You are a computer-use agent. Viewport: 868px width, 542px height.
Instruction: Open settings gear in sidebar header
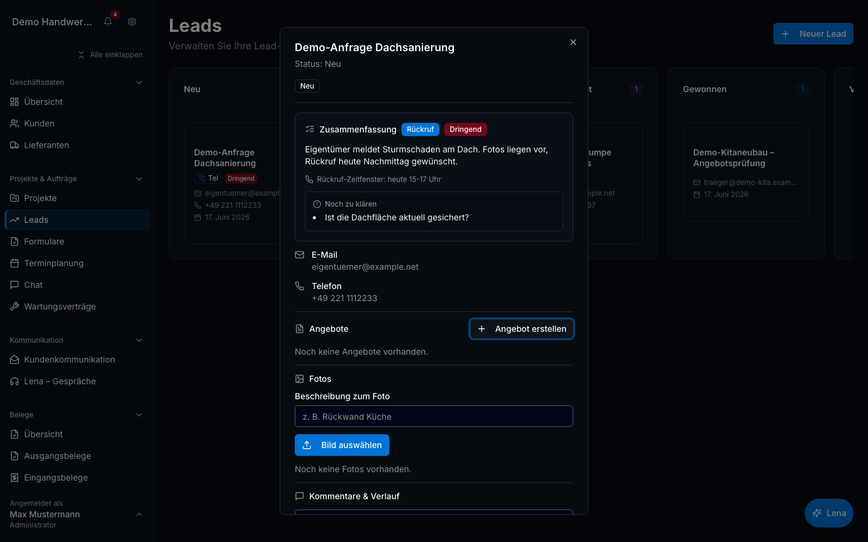click(x=132, y=22)
